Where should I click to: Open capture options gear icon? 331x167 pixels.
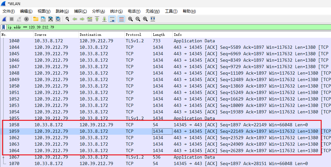[x=26, y=19]
